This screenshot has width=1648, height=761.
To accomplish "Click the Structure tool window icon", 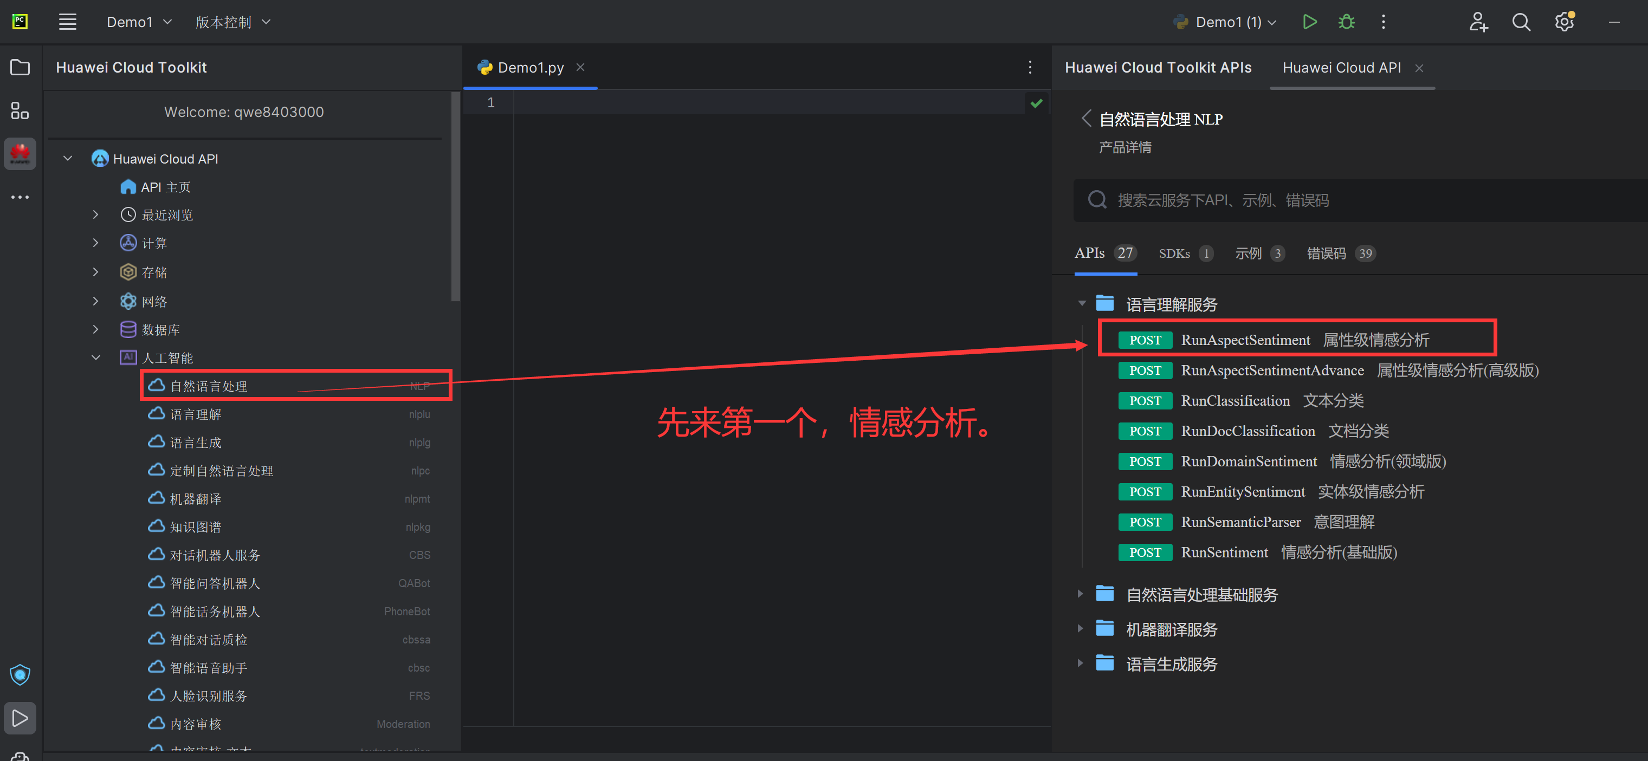I will pyautogui.click(x=20, y=110).
